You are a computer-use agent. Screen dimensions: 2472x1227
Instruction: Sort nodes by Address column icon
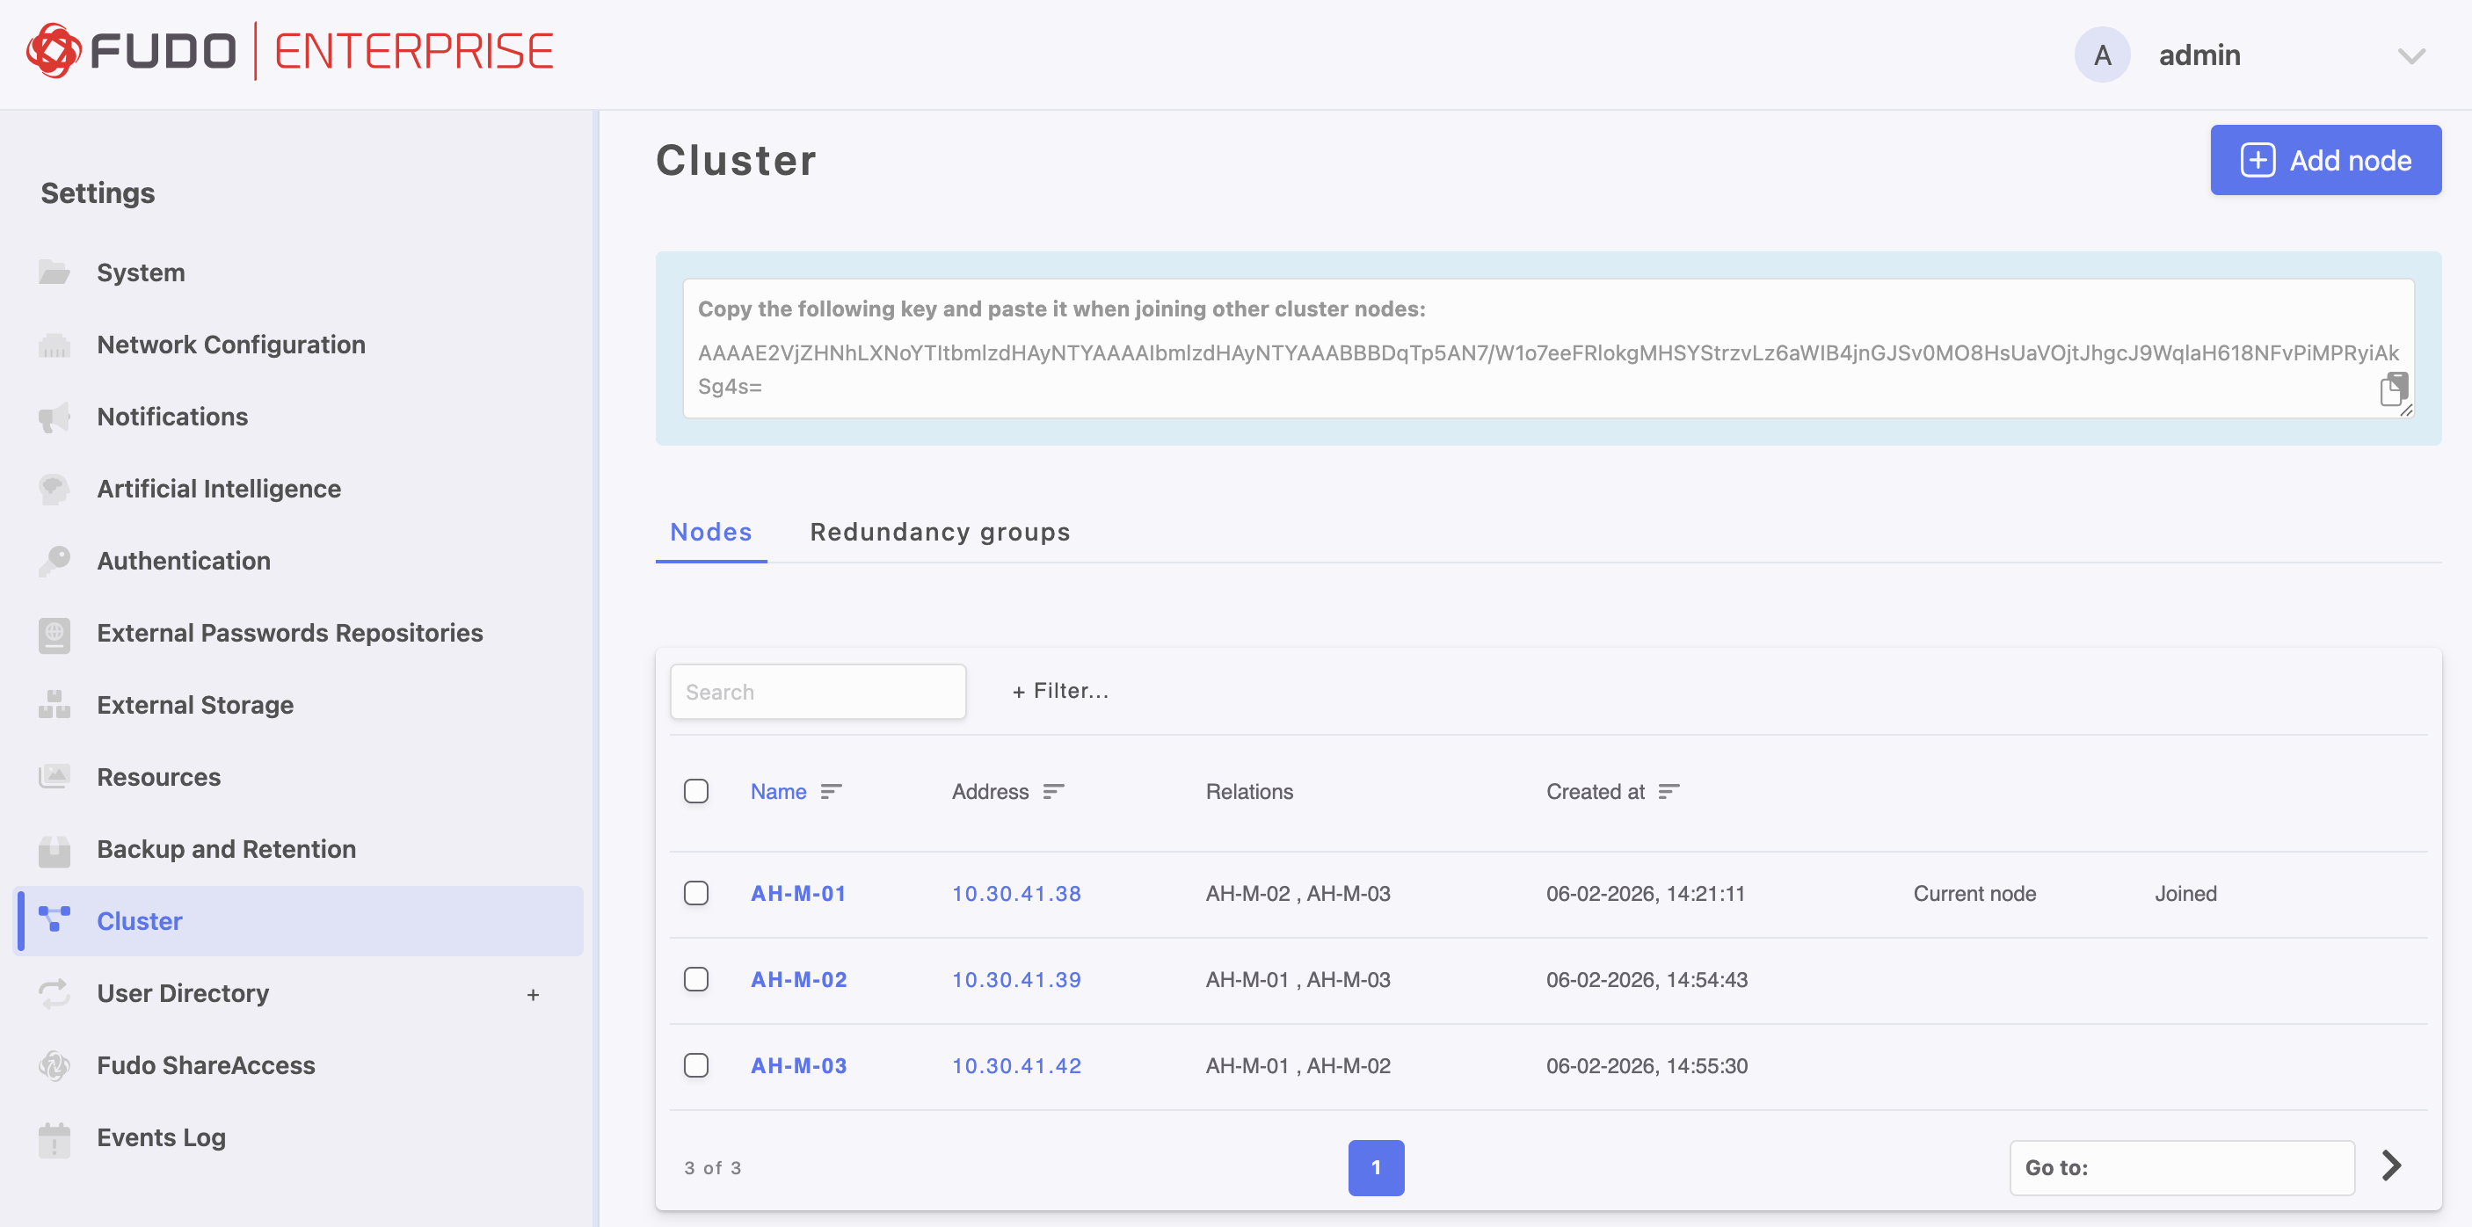(1054, 791)
